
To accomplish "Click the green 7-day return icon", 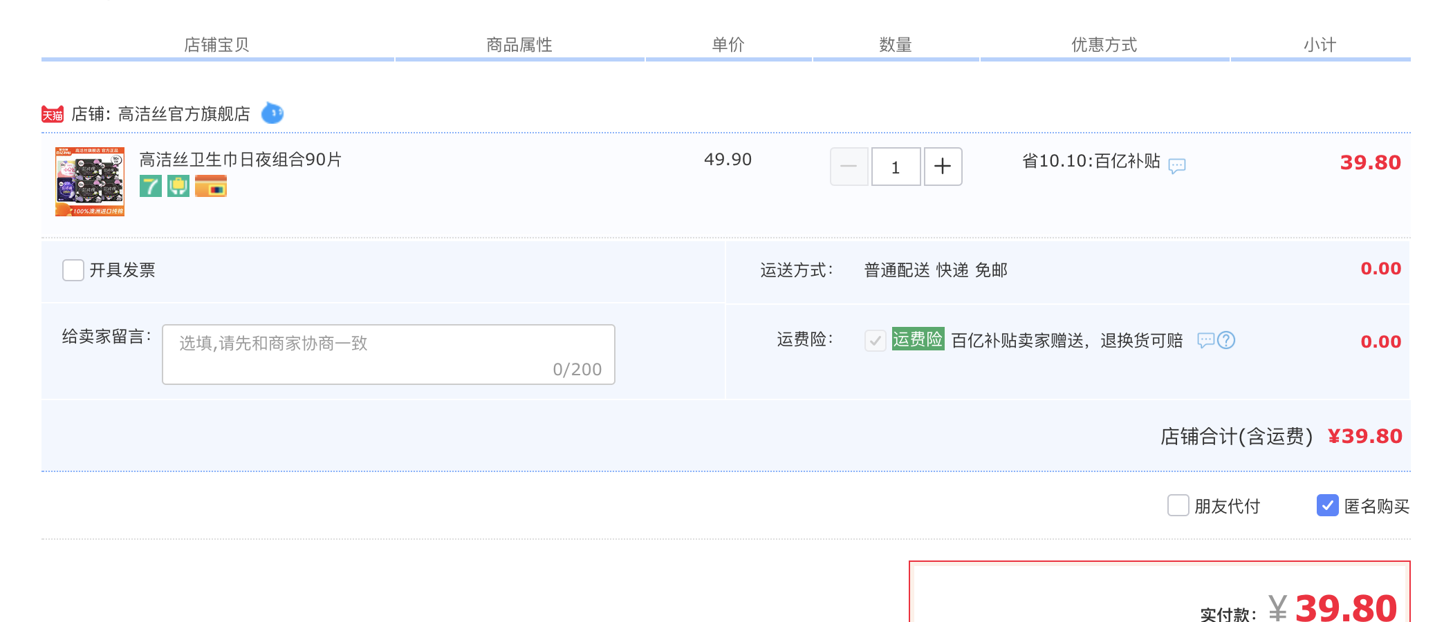I will coord(151,186).
